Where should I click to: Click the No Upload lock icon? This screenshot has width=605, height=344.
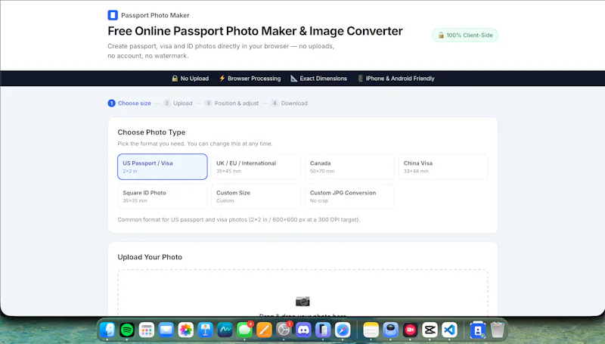[x=175, y=79]
